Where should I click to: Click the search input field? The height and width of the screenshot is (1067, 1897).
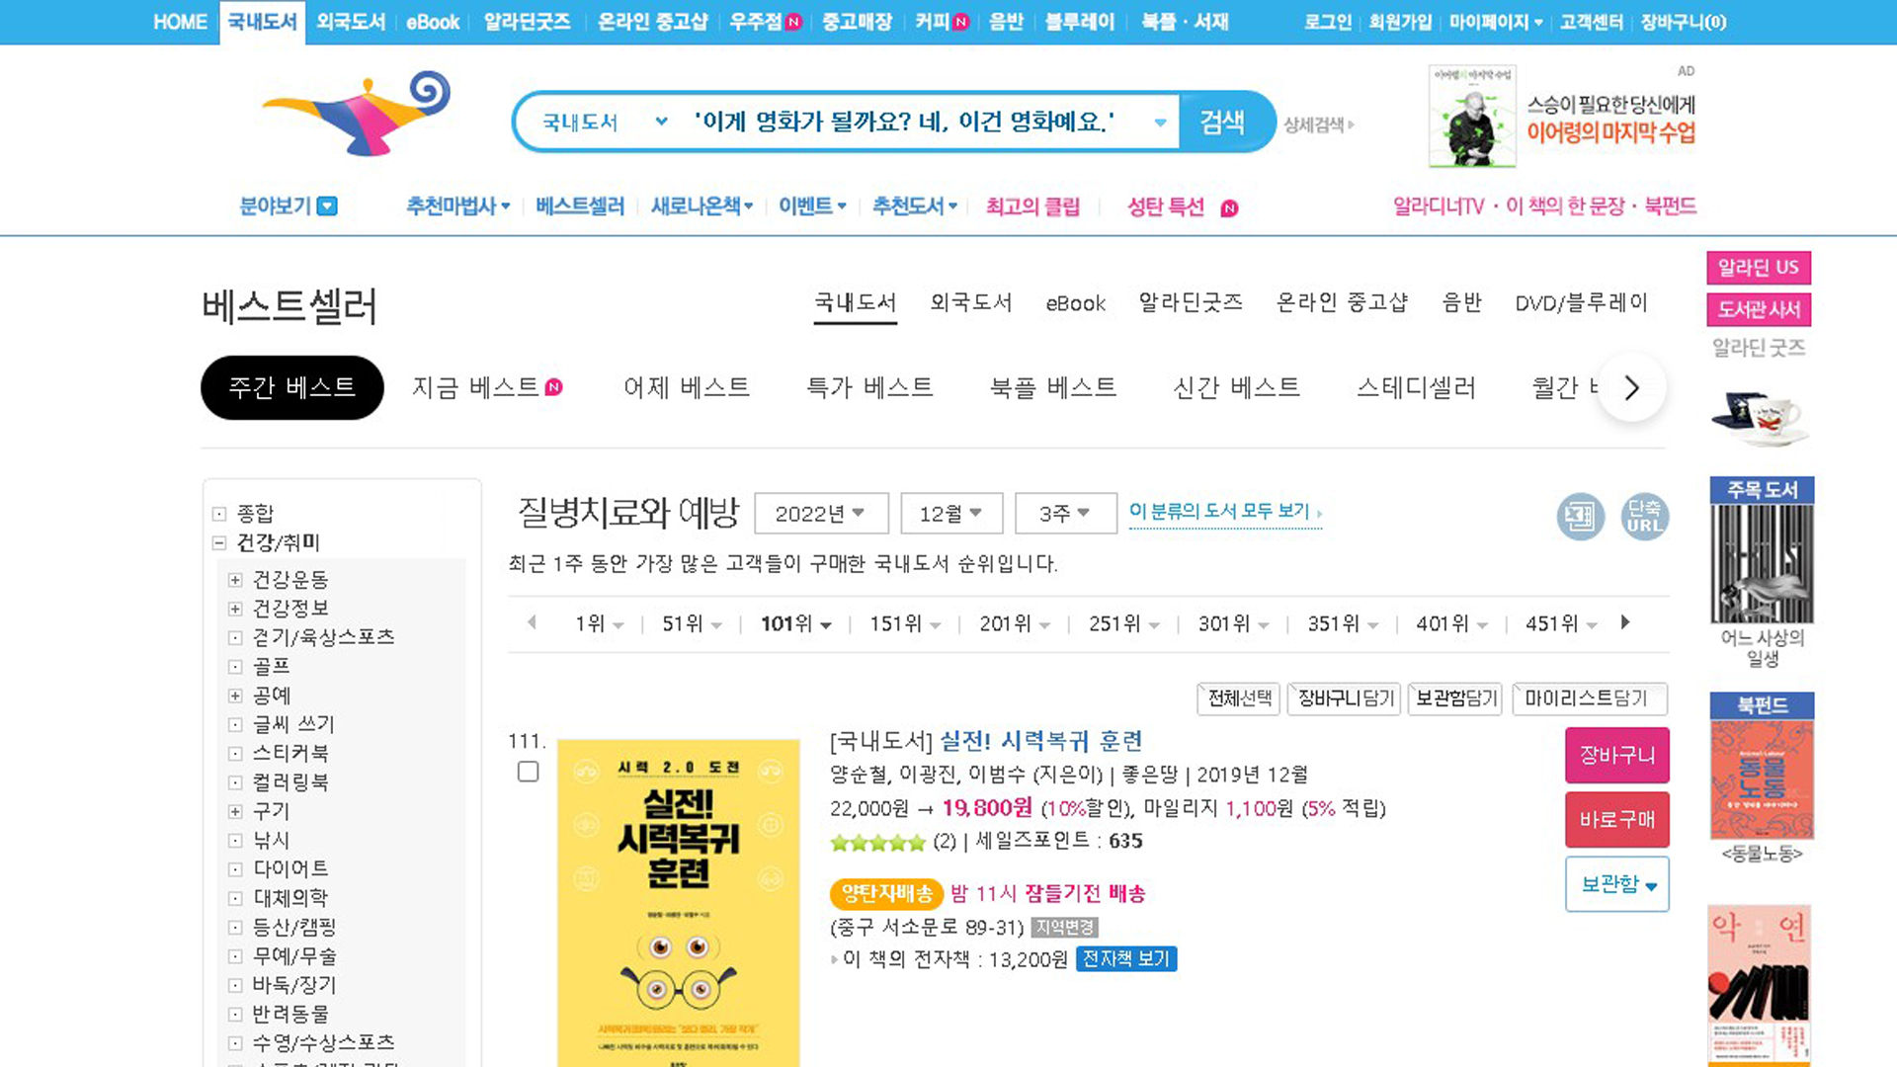[x=909, y=123]
